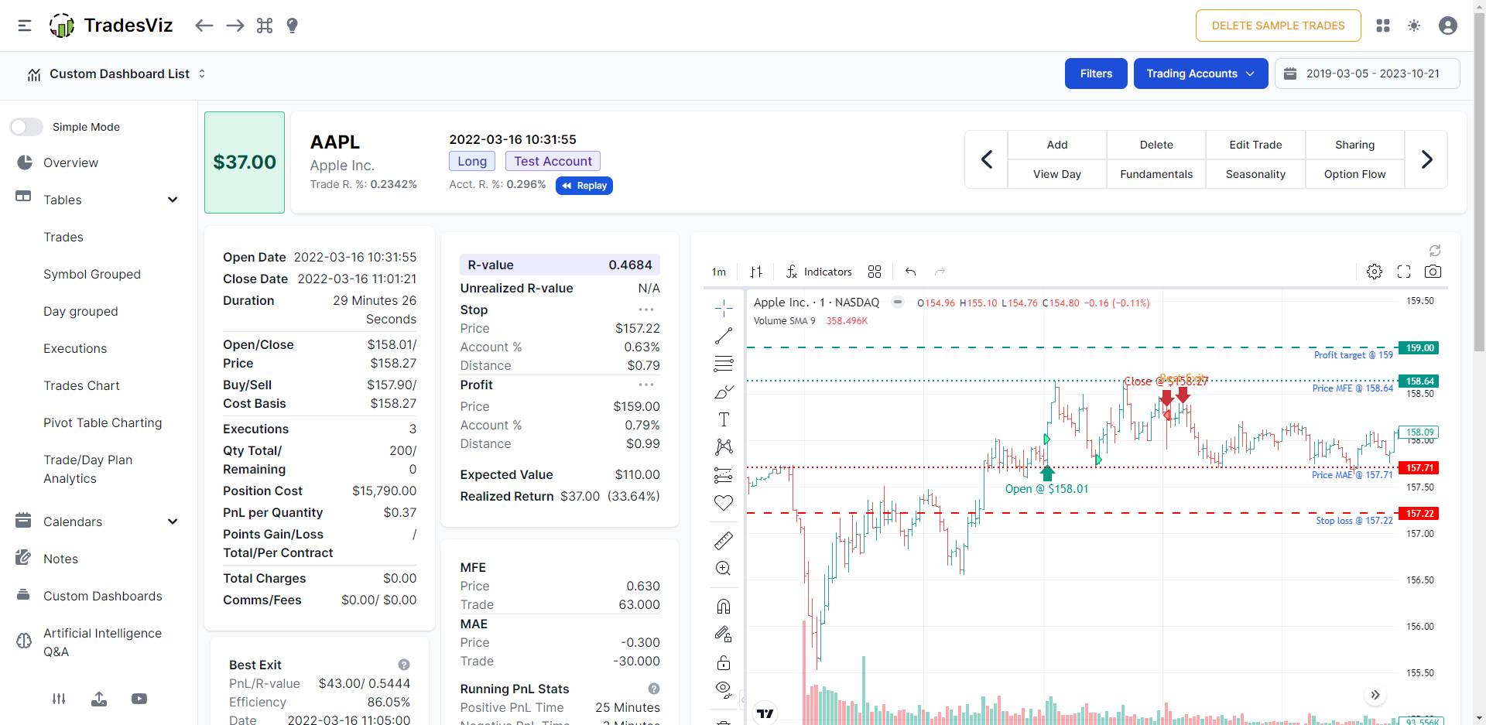Open the bar style selector
Viewport: 1486px width, 725px height.
[x=756, y=272]
